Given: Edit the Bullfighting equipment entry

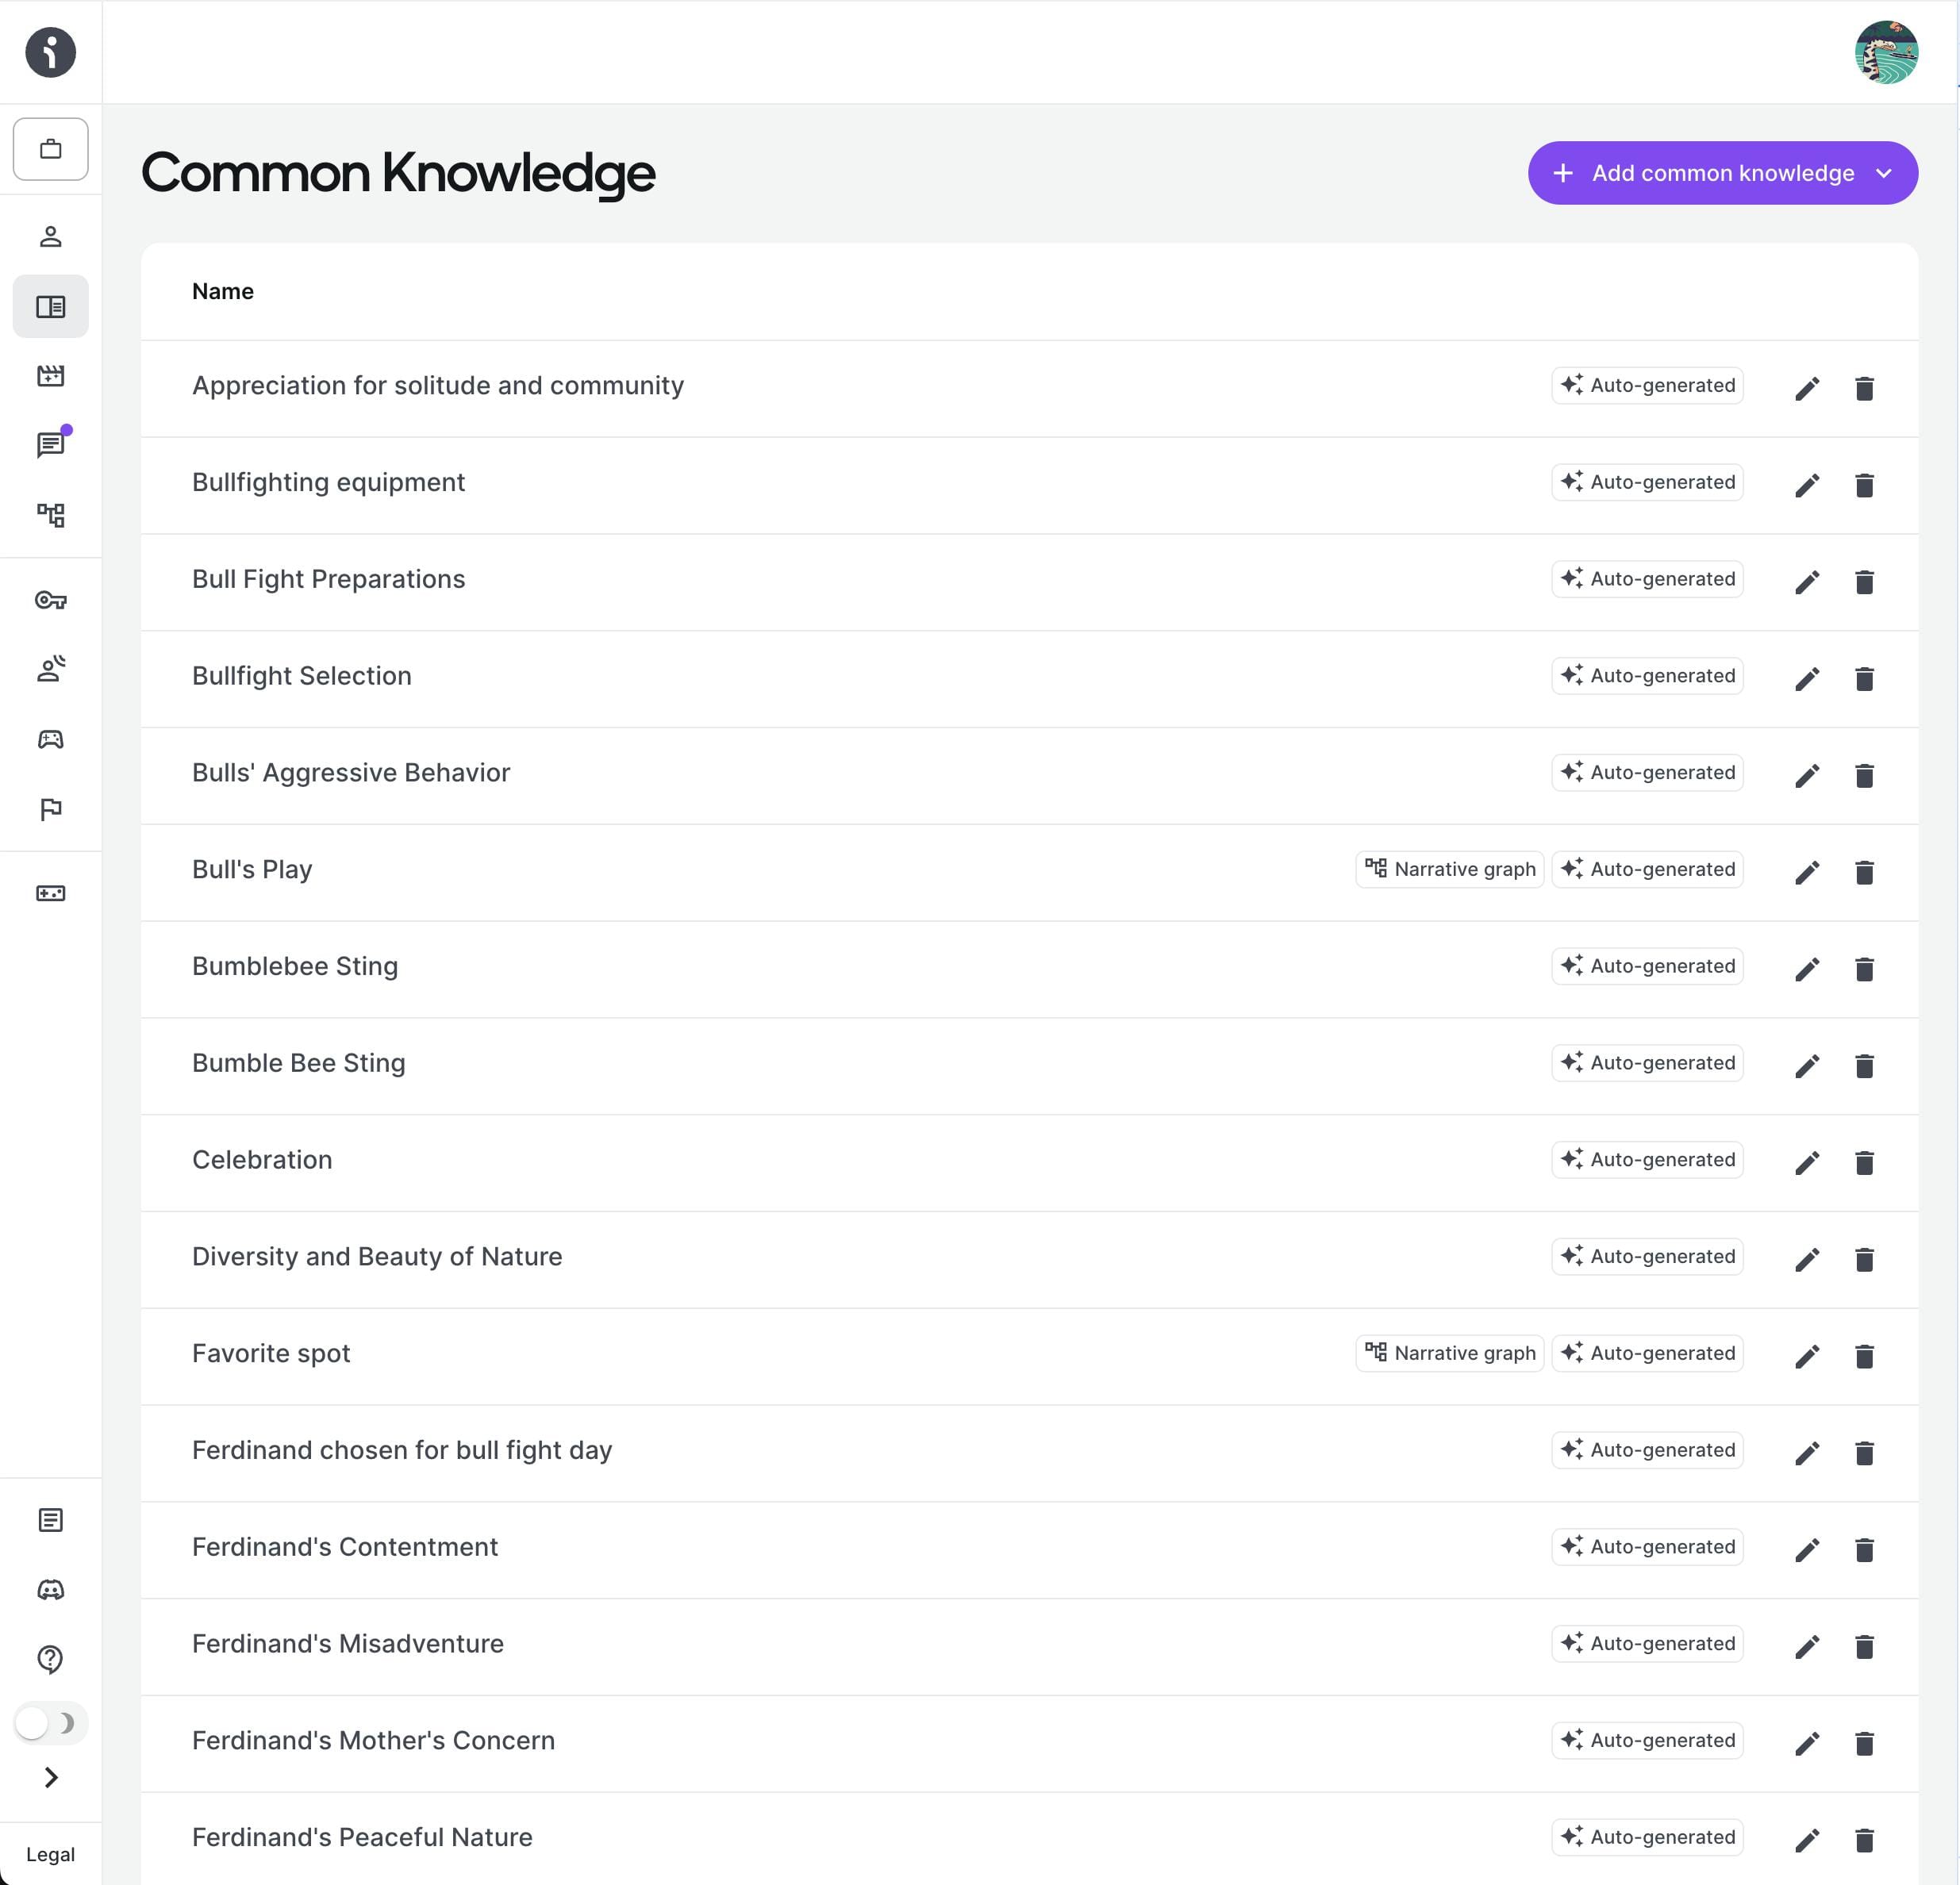Looking at the screenshot, I should click(1806, 485).
